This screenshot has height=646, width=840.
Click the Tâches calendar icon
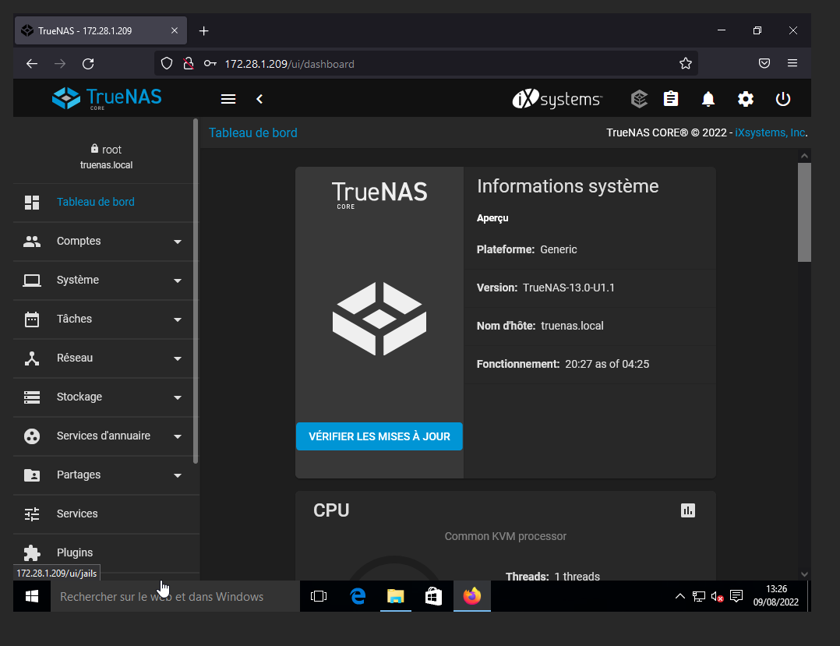[32, 319]
